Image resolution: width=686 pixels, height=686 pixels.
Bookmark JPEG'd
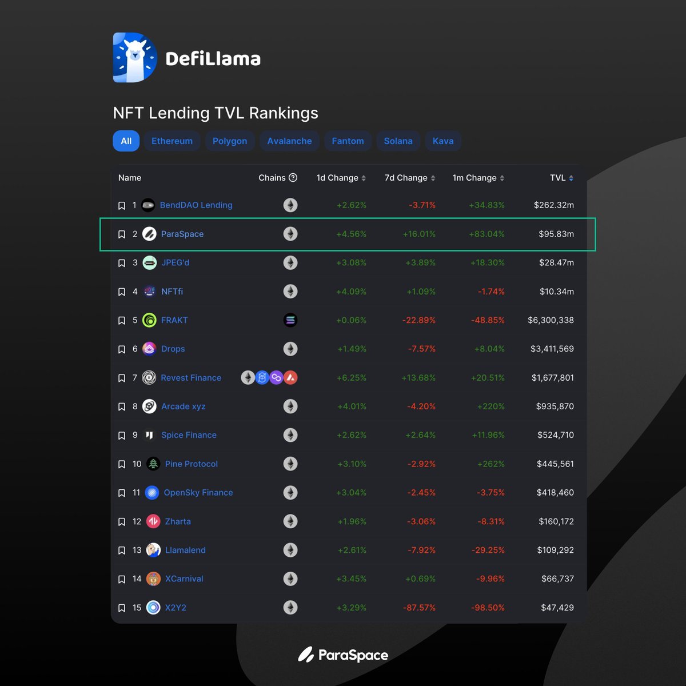pos(122,263)
